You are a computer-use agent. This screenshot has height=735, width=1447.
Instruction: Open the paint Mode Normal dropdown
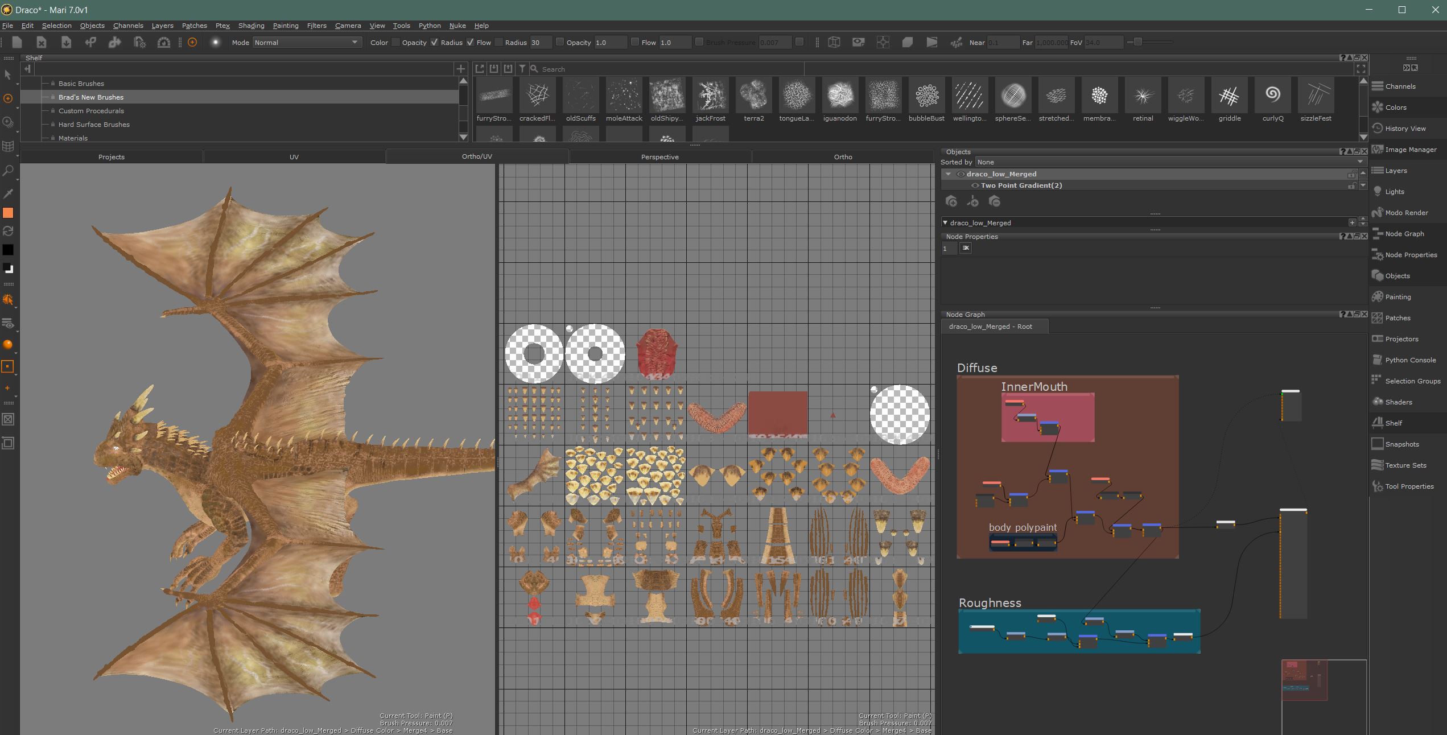307,42
